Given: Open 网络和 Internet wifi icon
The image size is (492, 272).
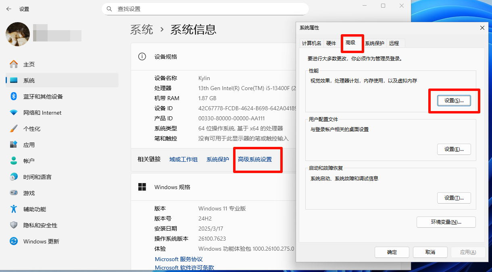Looking at the screenshot, I should pos(14,113).
